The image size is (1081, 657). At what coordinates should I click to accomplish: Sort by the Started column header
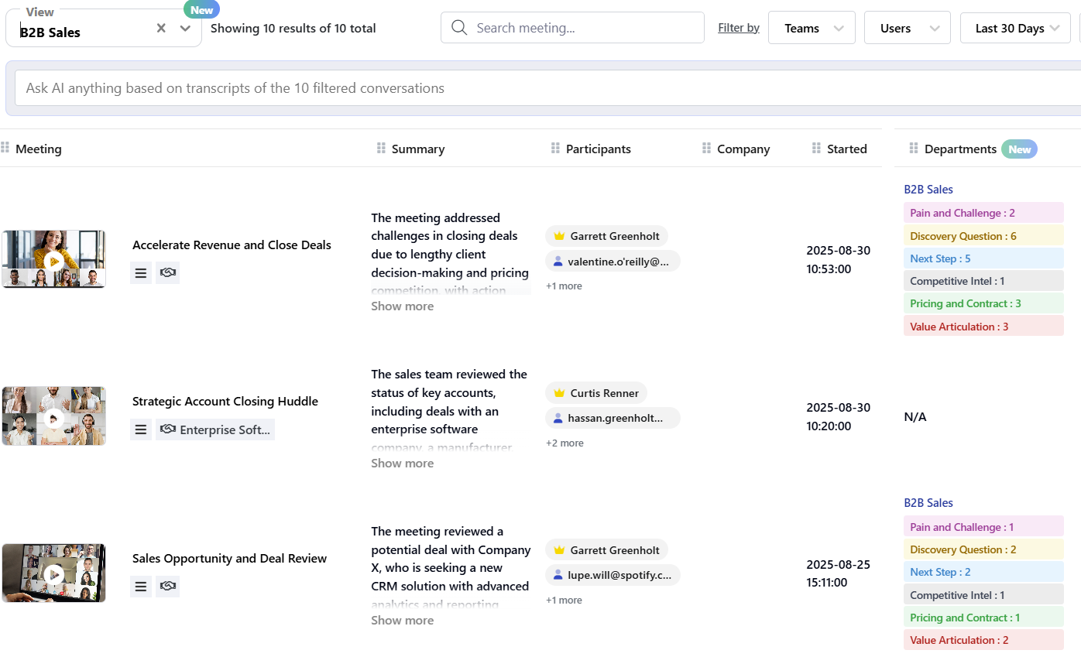pos(846,149)
